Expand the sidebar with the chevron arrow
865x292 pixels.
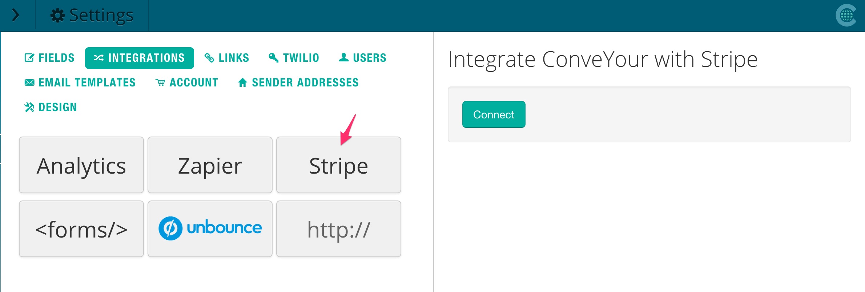[x=16, y=15]
